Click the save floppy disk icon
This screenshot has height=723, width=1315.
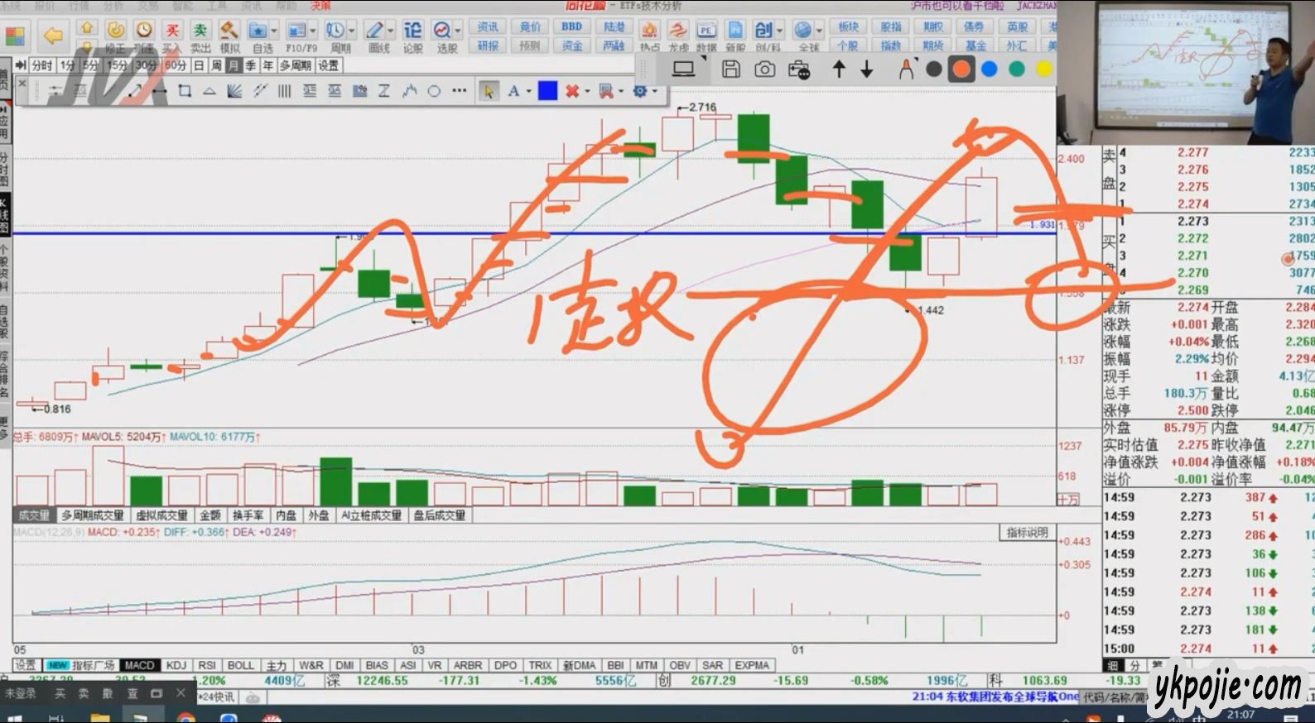pos(730,69)
